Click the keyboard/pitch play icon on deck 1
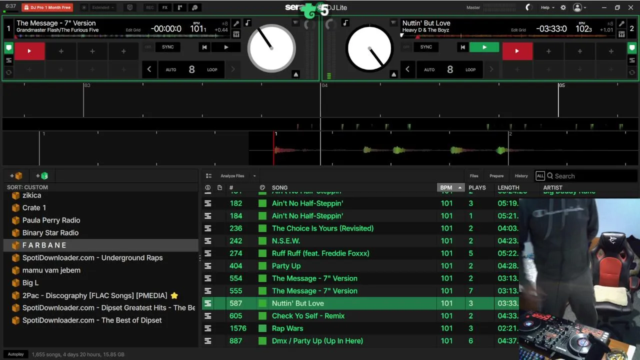 point(236,34)
